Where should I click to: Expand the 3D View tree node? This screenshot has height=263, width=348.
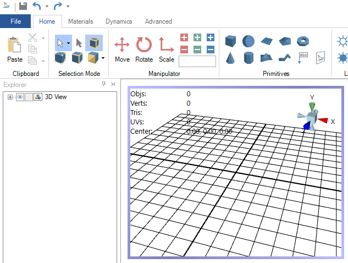tap(10, 97)
